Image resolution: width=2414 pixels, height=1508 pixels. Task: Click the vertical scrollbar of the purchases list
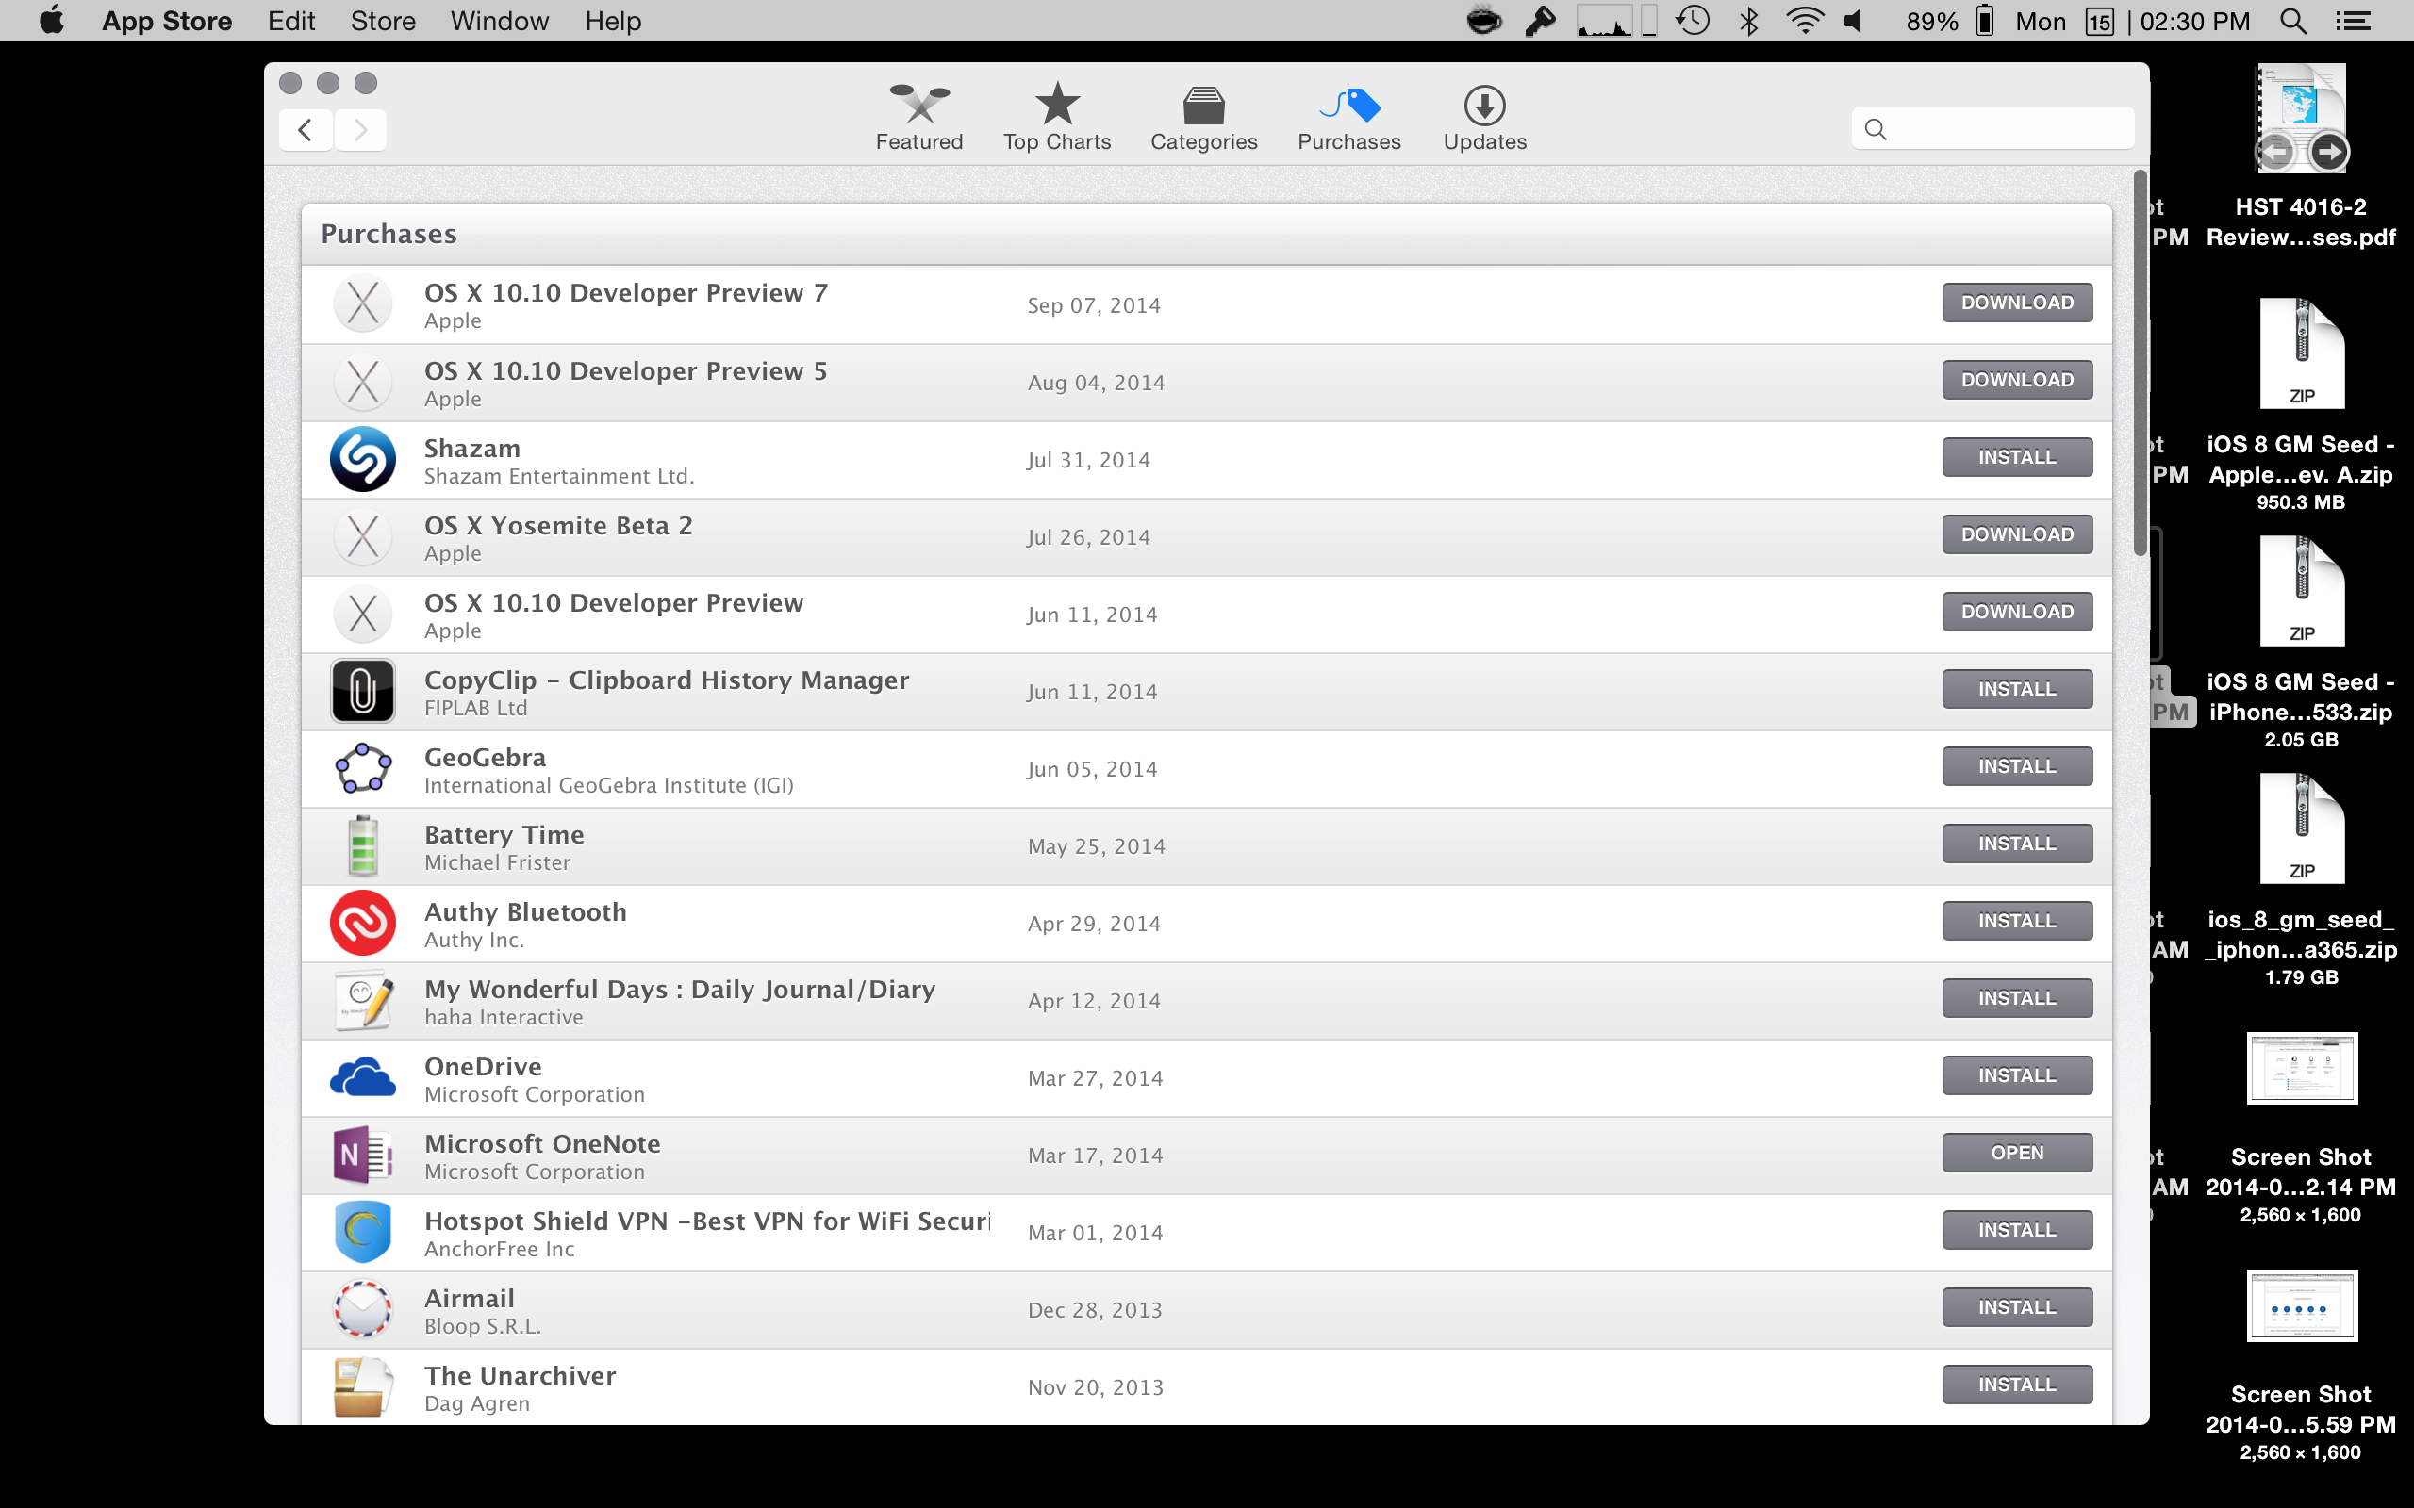click(2139, 364)
